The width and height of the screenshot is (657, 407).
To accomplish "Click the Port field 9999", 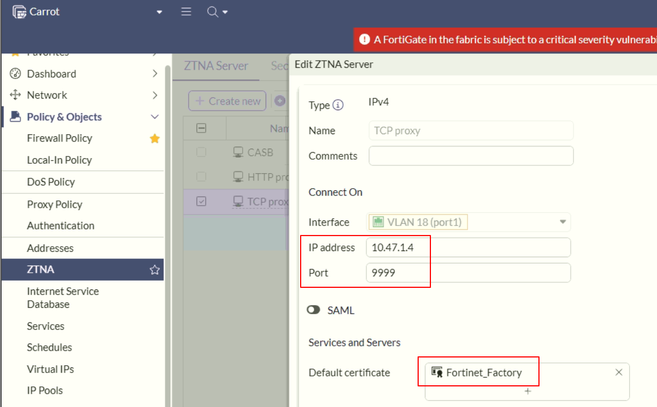I will [x=468, y=272].
